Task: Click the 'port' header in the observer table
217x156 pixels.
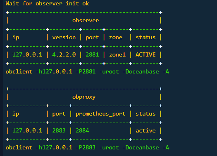Action: pyautogui.click(x=92, y=38)
